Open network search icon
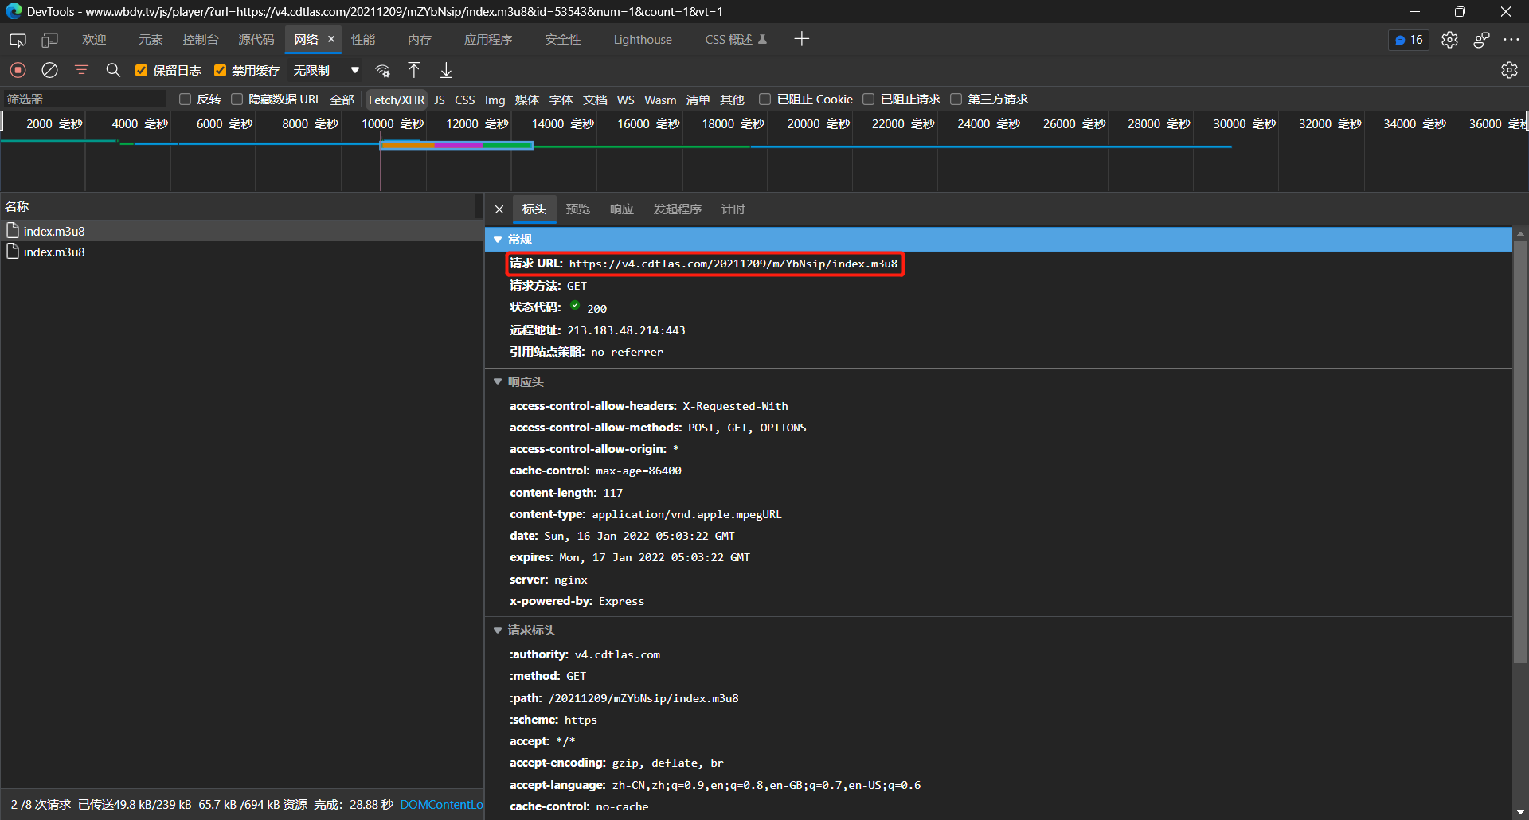This screenshot has height=820, width=1529. point(113,70)
